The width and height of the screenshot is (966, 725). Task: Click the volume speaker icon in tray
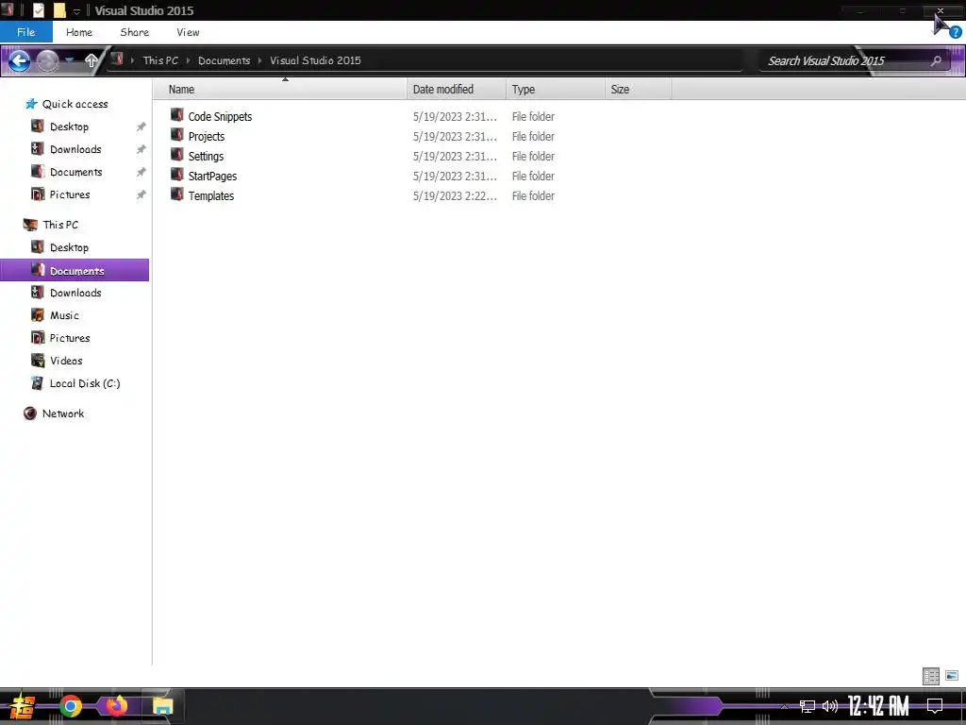pyautogui.click(x=830, y=706)
